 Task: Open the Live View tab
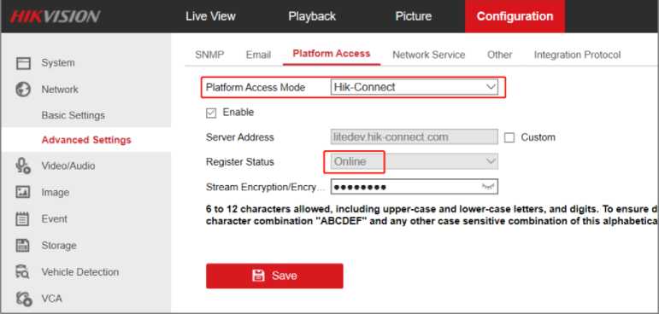(210, 16)
